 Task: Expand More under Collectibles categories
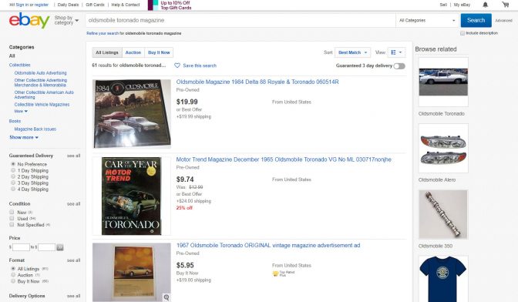[x=21, y=111]
